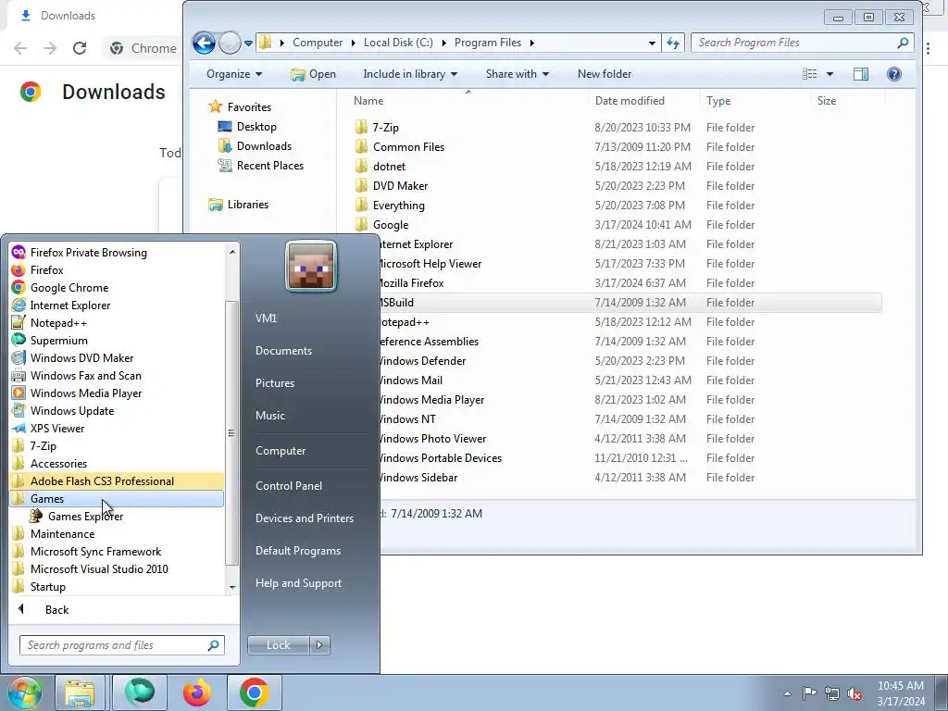Screen dimensions: 948x711
Task: Open the Organize dropdown menu
Action: click(234, 74)
